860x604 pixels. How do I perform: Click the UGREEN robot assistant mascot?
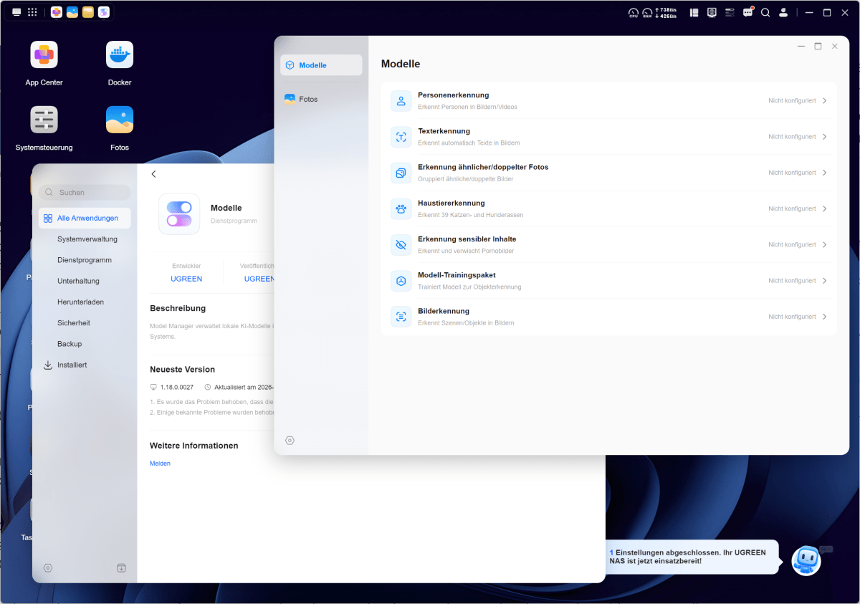pyautogui.click(x=806, y=560)
